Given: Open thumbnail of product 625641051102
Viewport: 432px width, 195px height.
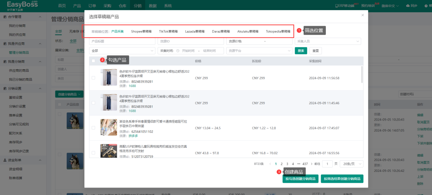Looking at the screenshot, I should [109, 127].
